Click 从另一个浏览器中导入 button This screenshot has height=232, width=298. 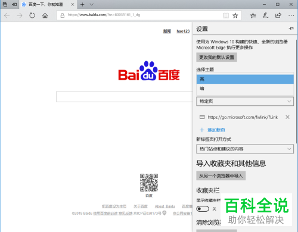pyautogui.click(x=221, y=175)
